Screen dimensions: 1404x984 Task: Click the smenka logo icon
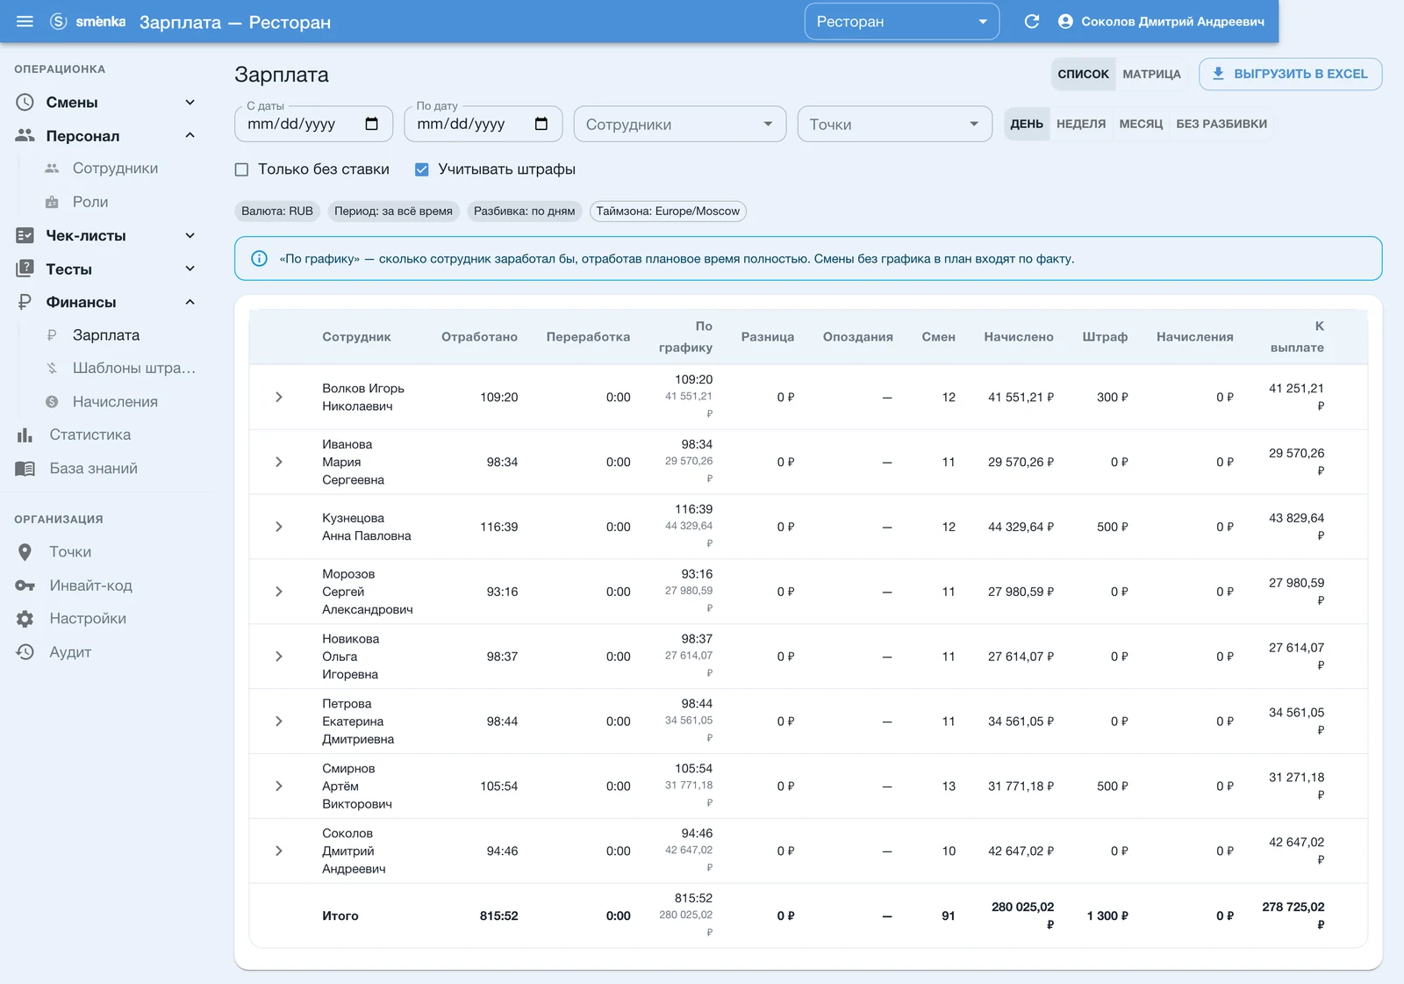pos(59,21)
